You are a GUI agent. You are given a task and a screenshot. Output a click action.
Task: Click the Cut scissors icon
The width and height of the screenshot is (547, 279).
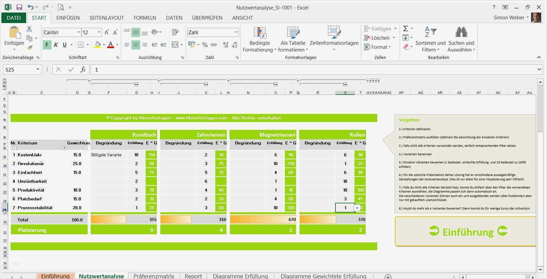tap(29, 29)
